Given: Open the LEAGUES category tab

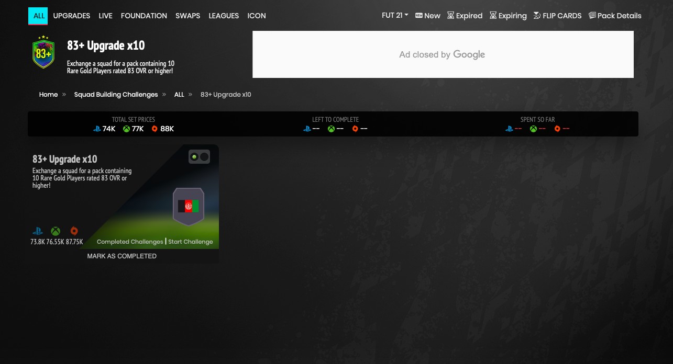Looking at the screenshot, I should pyautogui.click(x=224, y=16).
